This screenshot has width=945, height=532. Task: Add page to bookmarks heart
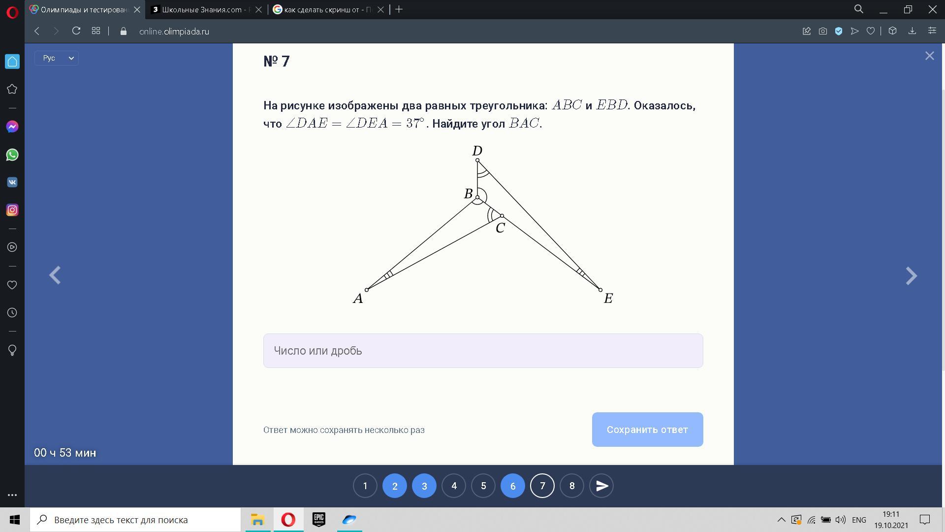click(x=871, y=31)
